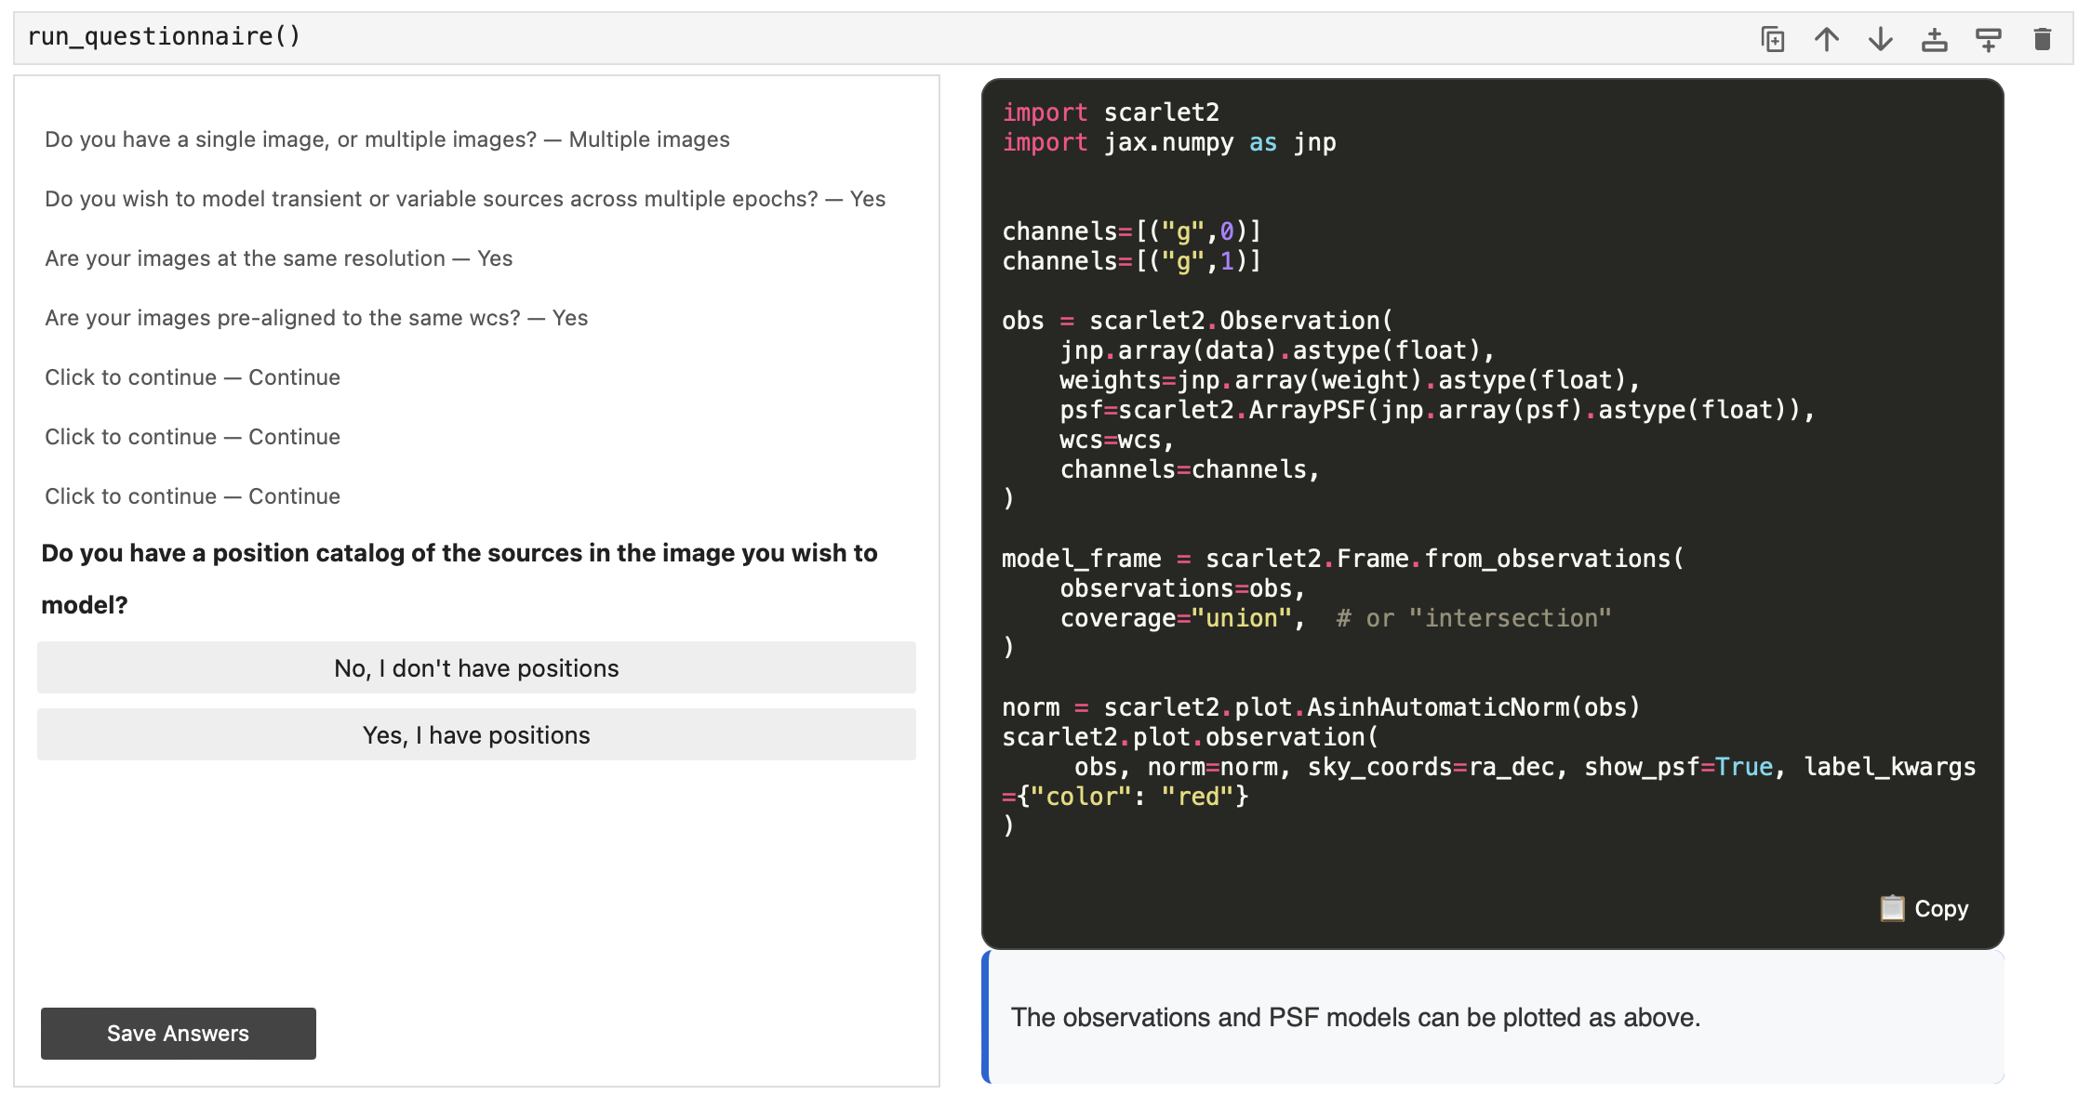This screenshot has height=1095, width=2091.
Task: Copy the code snippet with the clipboard button
Action: pos(1925,908)
